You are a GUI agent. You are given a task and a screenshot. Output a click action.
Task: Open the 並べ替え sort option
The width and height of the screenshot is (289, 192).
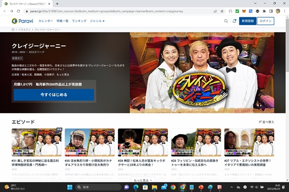pyautogui.click(x=266, y=122)
